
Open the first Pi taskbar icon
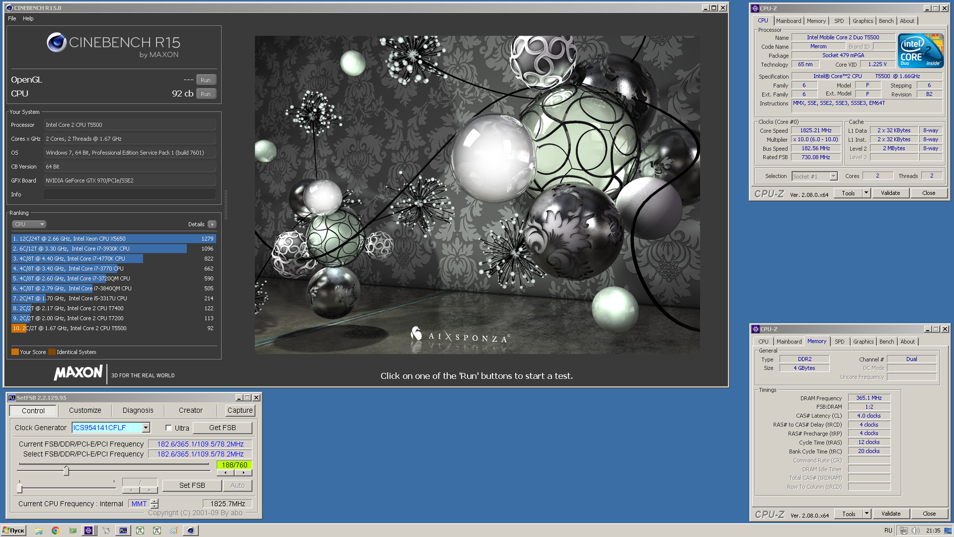[x=140, y=531]
